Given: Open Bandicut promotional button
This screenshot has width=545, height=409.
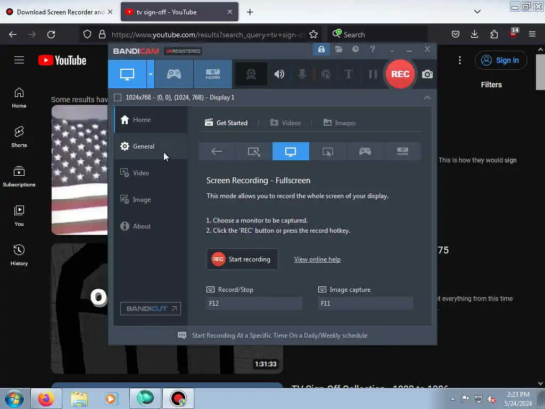Looking at the screenshot, I should coord(151,308).
